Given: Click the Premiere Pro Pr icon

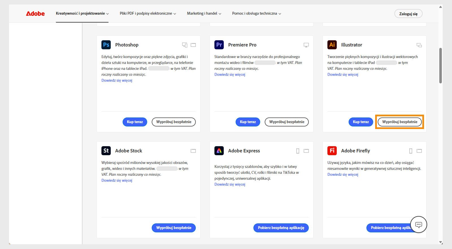Looking at the screenshot, I should point(219,45).
